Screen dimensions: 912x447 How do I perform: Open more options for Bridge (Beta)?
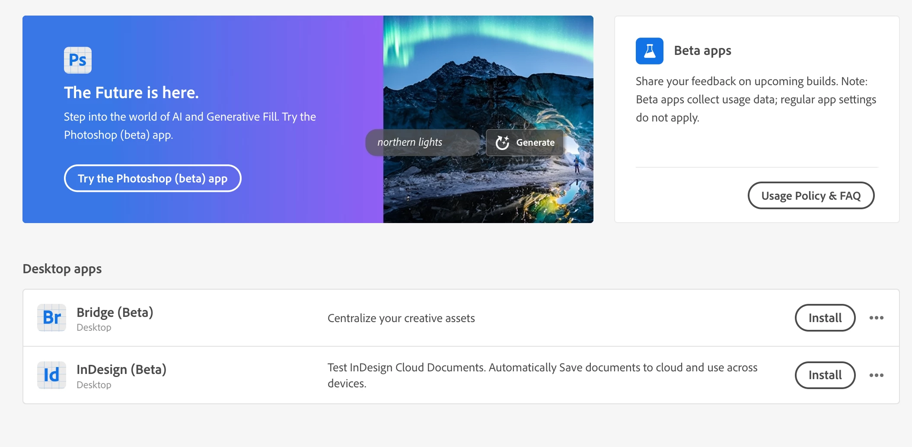pos(877,318)
